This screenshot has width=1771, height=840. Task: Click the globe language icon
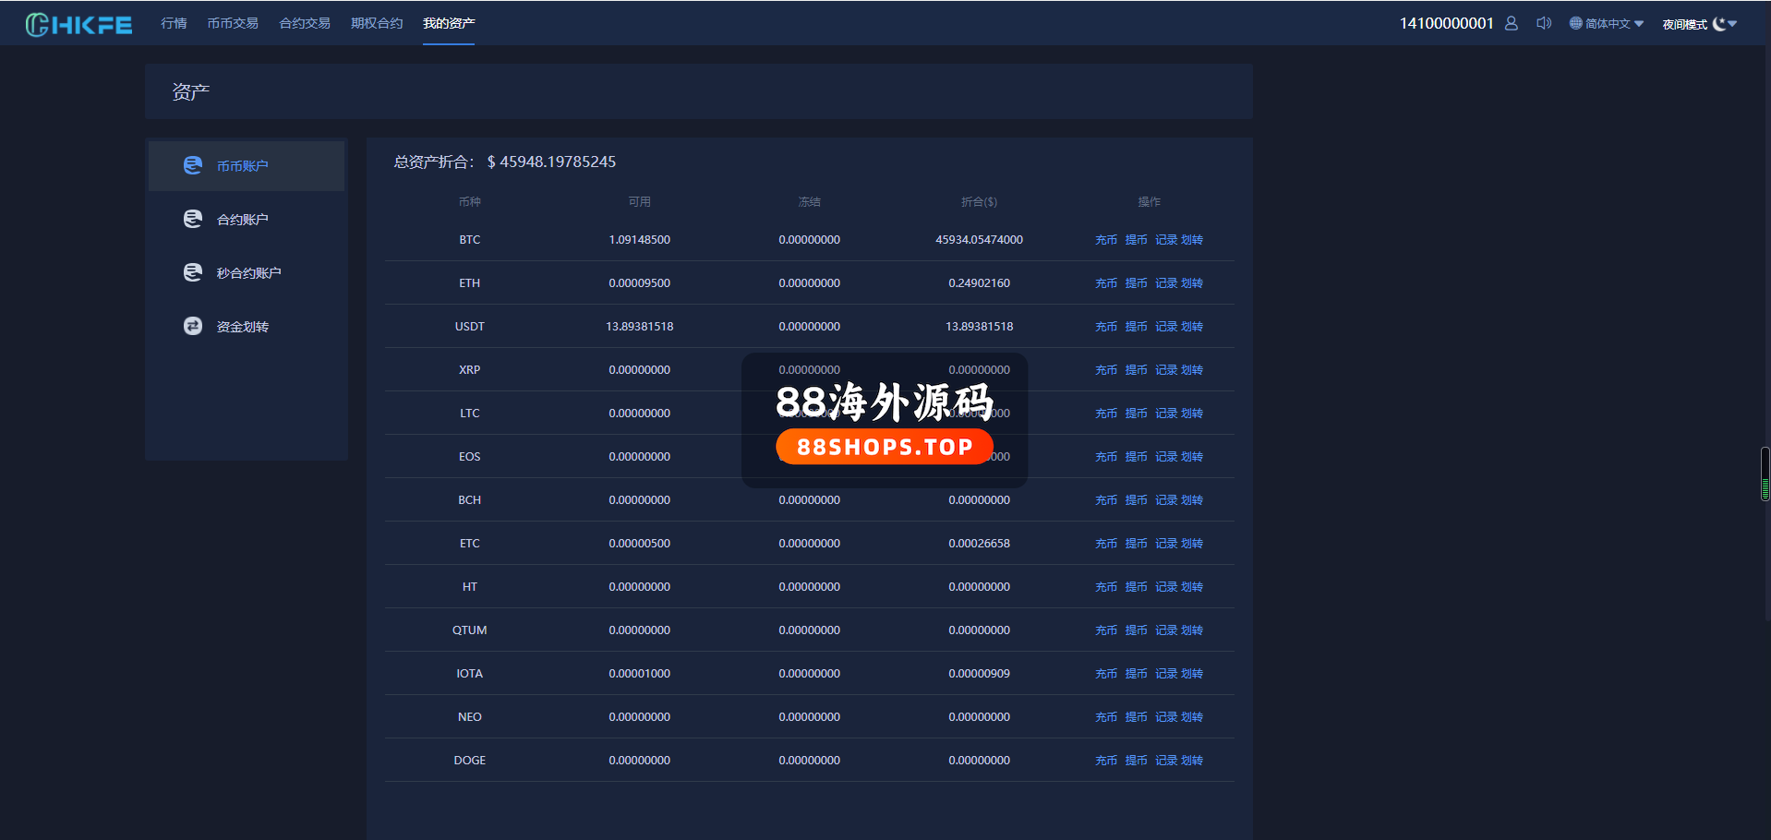tap(1575, 23)
